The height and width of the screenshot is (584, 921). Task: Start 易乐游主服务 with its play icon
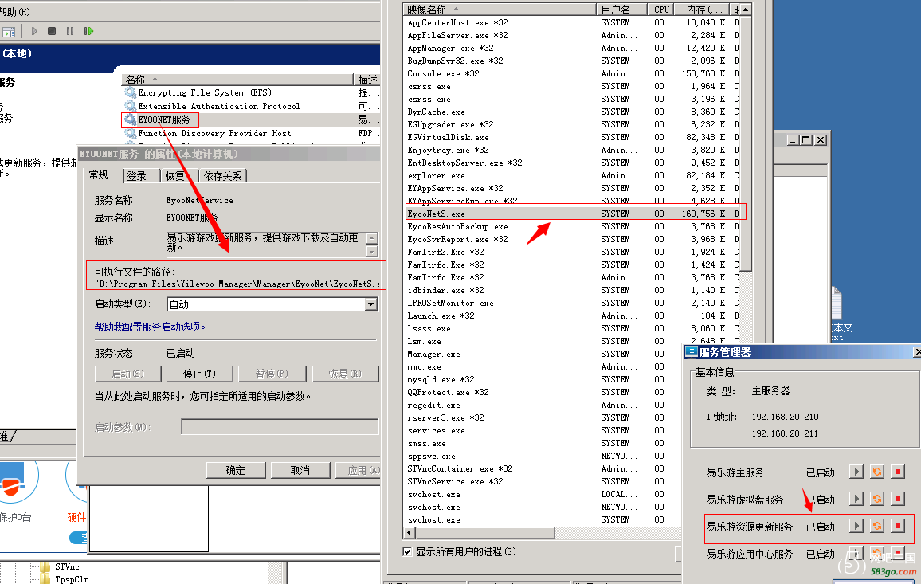[856, 472]
